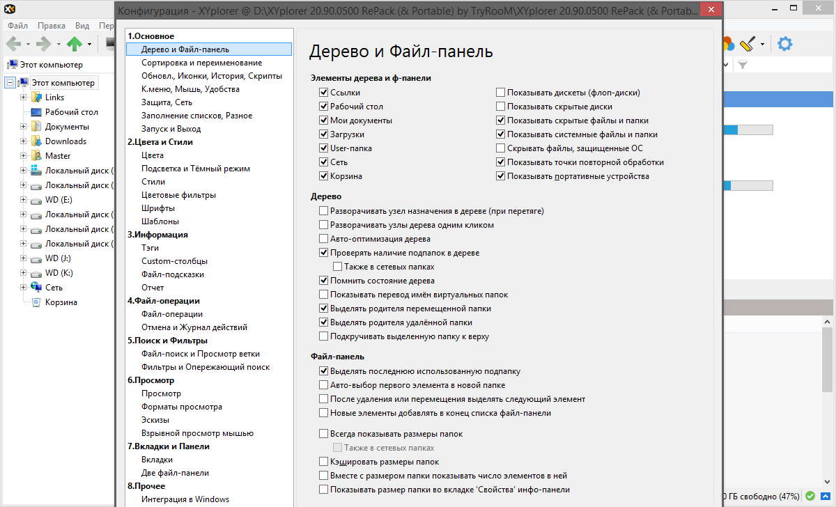
Task: Select 'Шрифты' configuration category
Action: click(157, 208)
